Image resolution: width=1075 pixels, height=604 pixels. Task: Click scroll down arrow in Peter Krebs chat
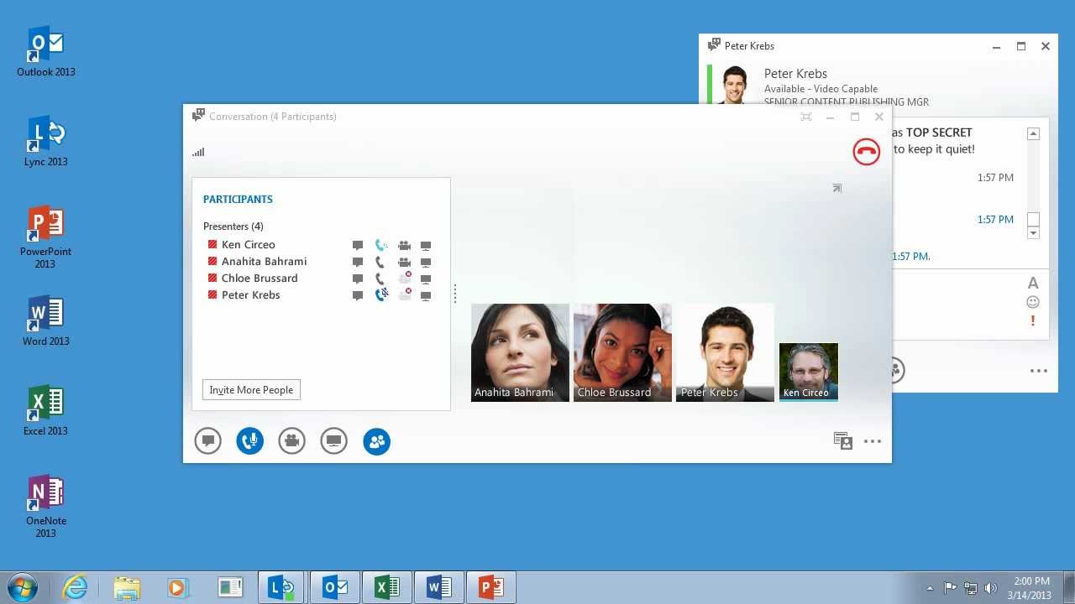coord(1033,232)
